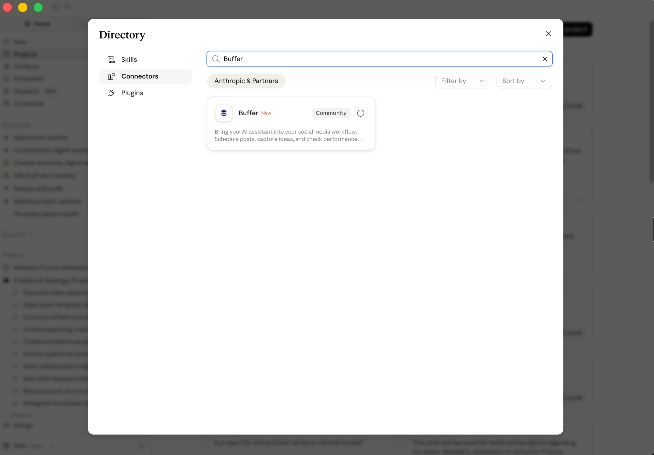
Task: Focus the search field containing "Buffer"
Action: click(379, 59)
